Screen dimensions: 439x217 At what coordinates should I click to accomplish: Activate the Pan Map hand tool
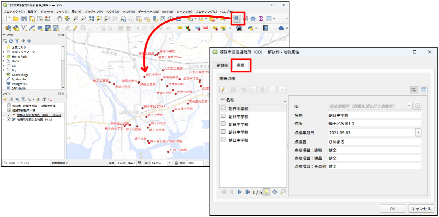pos(59,19)
